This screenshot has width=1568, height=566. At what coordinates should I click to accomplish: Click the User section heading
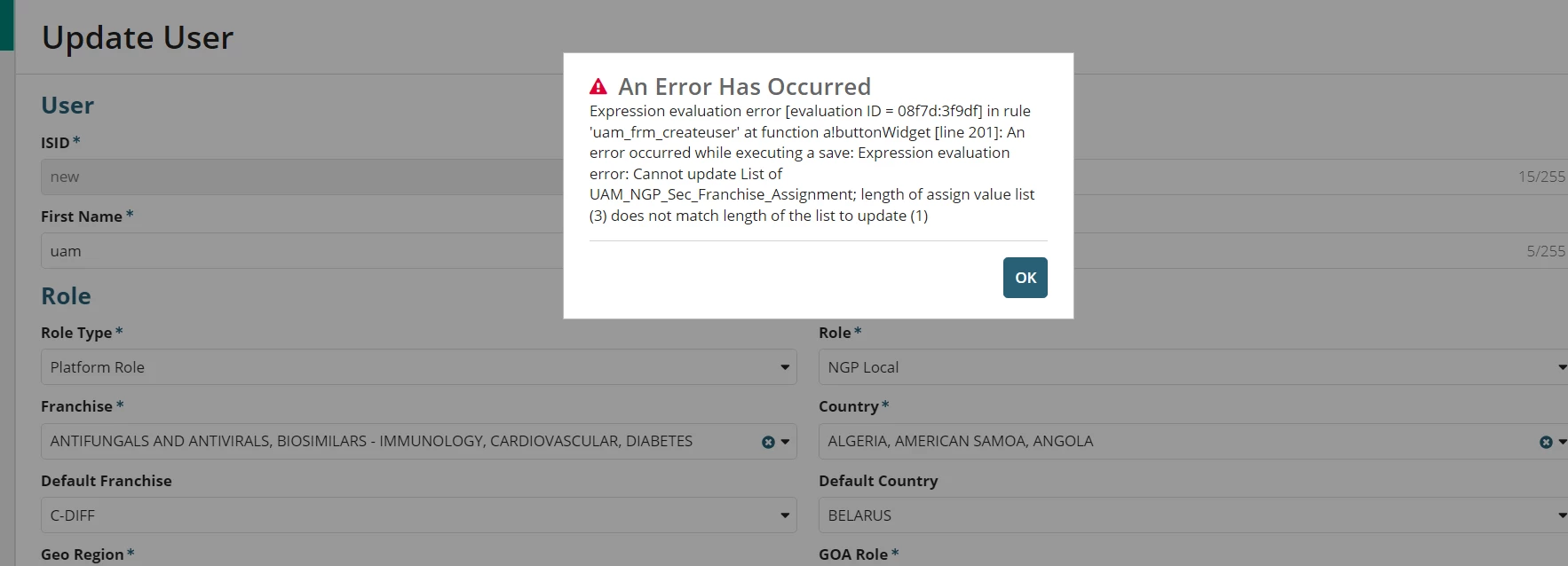67,106
